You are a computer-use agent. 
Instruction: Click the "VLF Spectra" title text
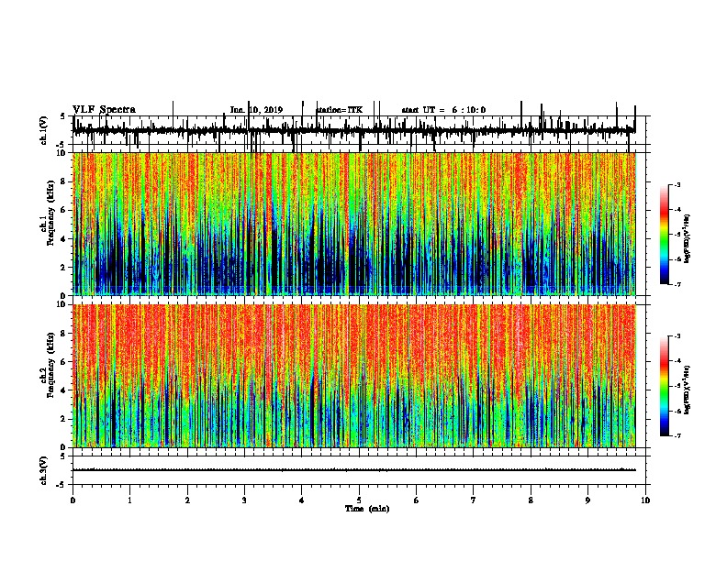[x=104, y=110]
